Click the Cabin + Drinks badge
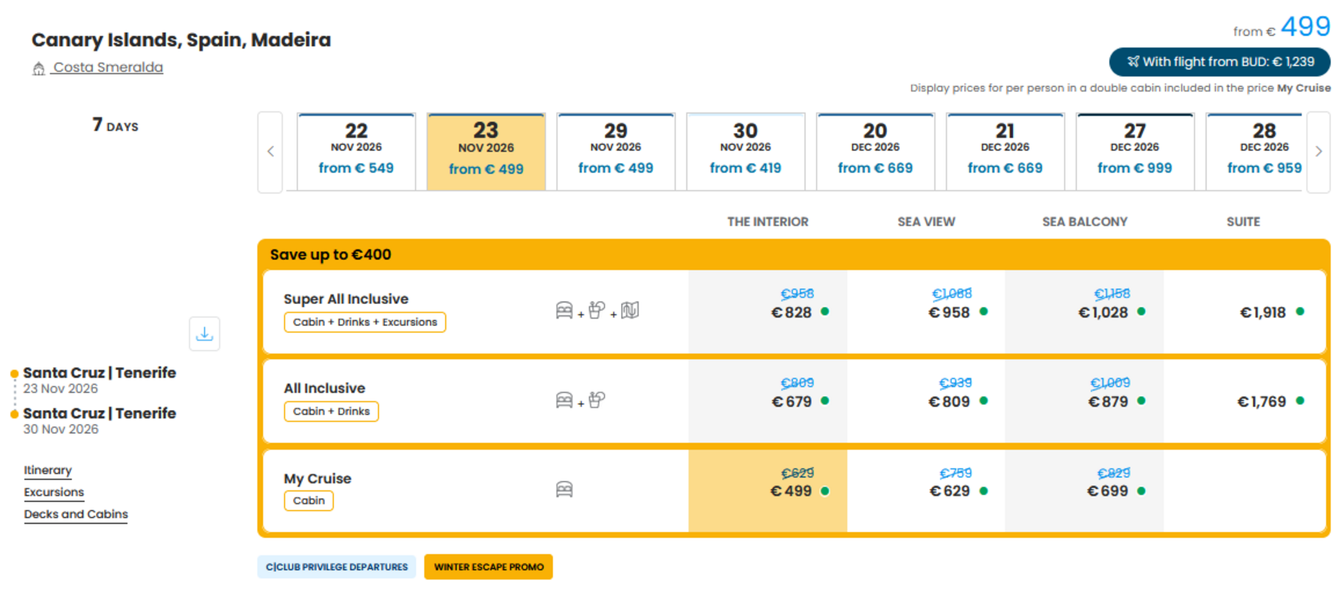 tap(331, 412)
